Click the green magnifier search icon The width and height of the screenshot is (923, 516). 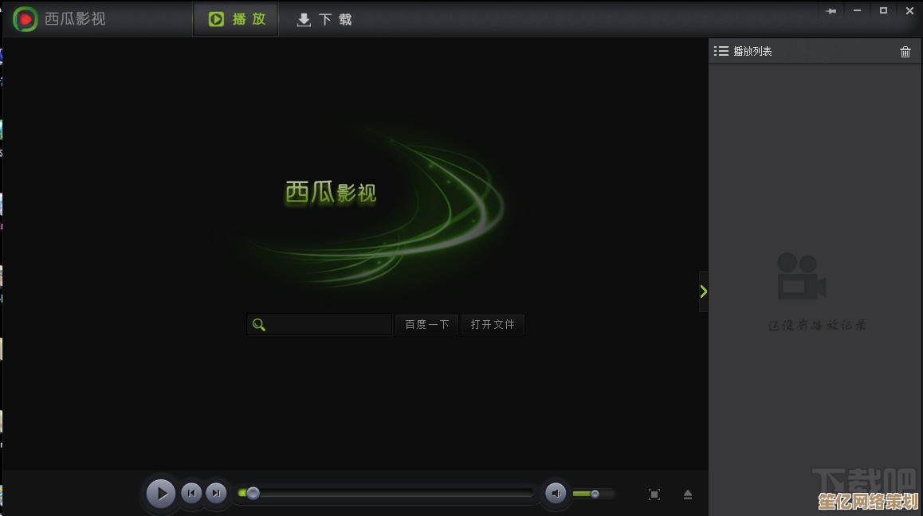258,324
